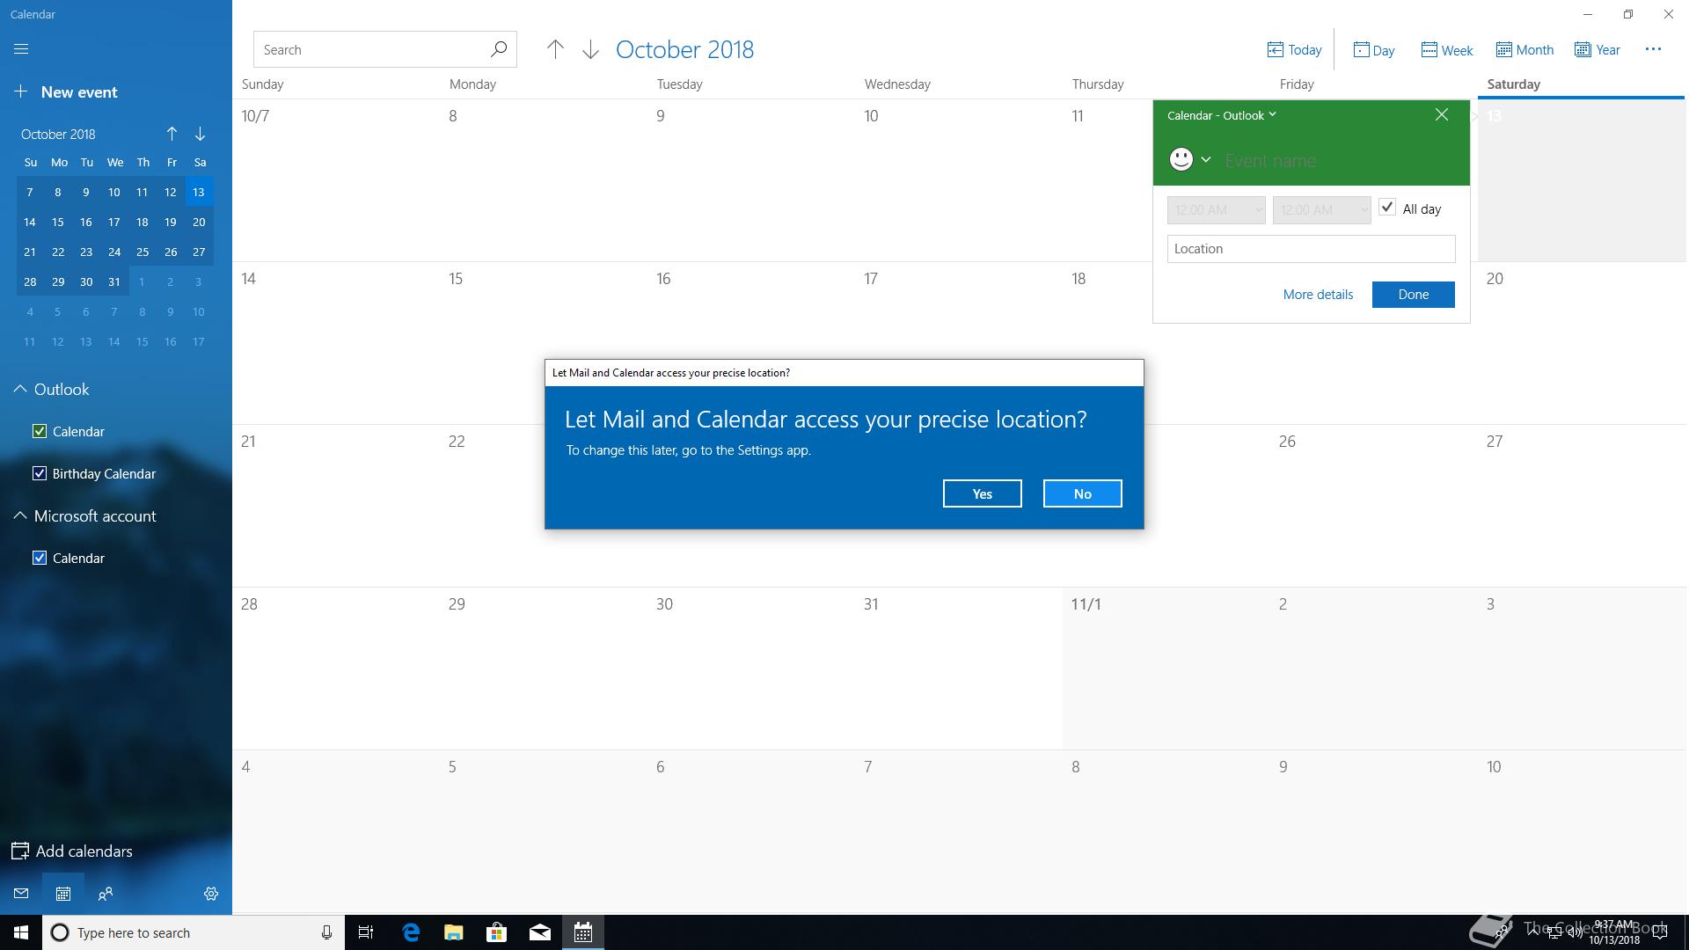Open Microsoft Store from taskbar
The width and height of the screenshot is (1689, 950).
click(497, 932)
